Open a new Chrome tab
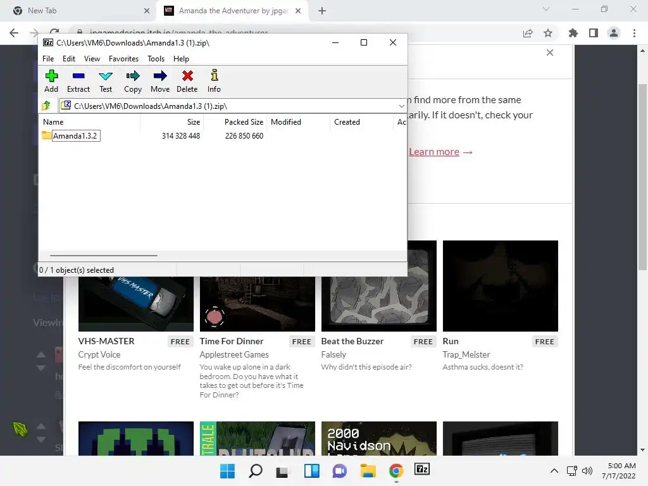This screenshot has height=486, width=648. click(322, 11)
